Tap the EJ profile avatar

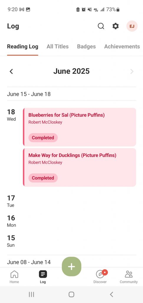(132, 26)
